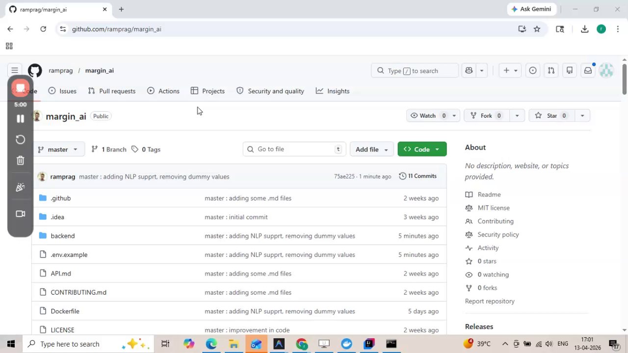Open commit hash 75ae225
This screenshot has width=628, height=353.
[344, 176]
